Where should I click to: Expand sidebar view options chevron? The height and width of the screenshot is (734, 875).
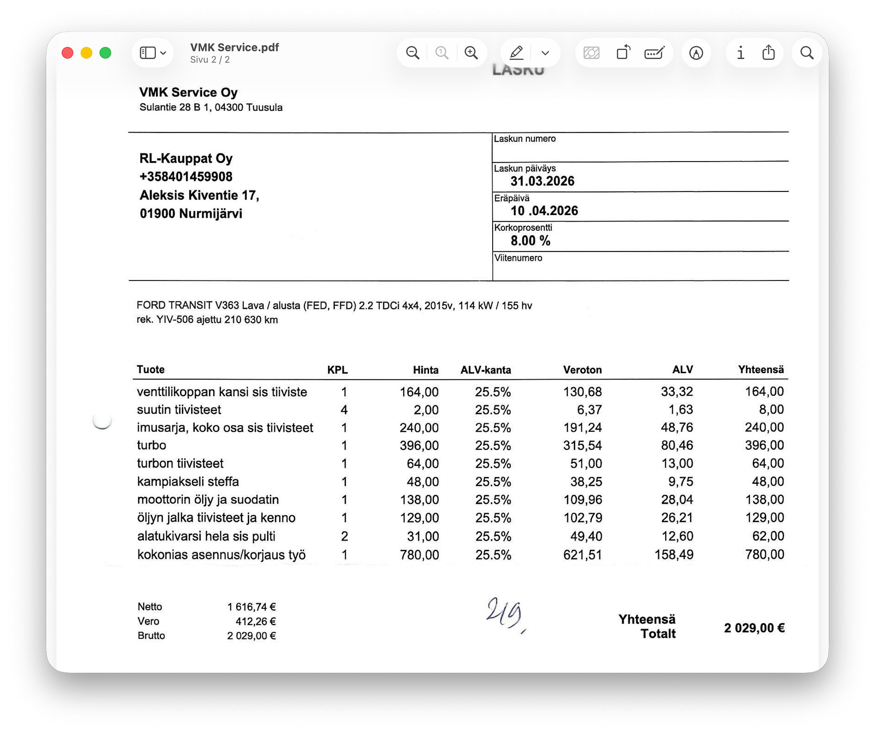point(163,53)
